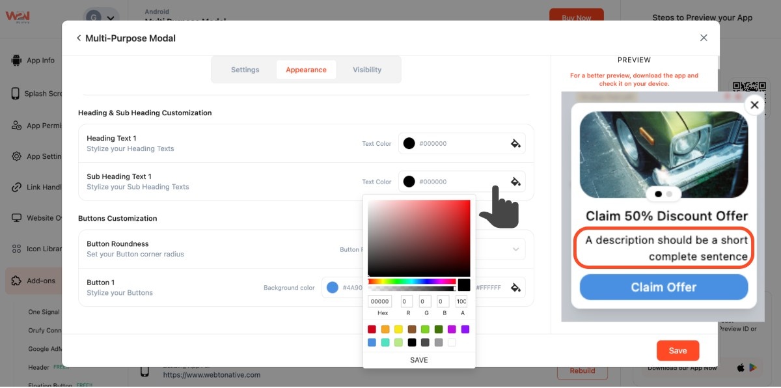Click the orange Save button
Image resolution: width=781 pixels, height=388 pixels.
point(678,350)
